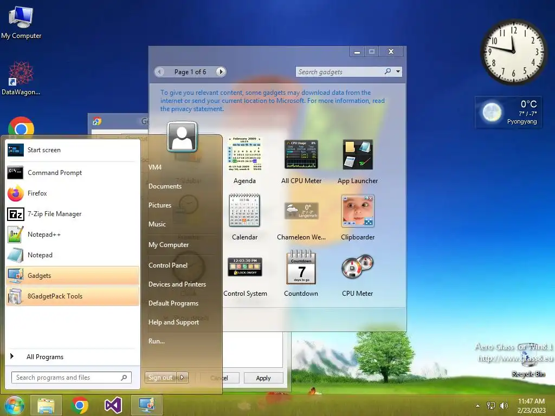555x416 pixels.
Task: Open Music from start menu
Action: (x=157, y=224)
